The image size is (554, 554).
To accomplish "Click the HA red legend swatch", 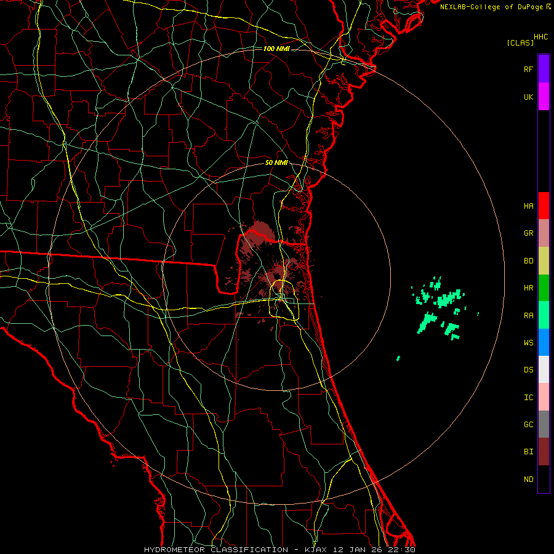I will click(544, 206).
